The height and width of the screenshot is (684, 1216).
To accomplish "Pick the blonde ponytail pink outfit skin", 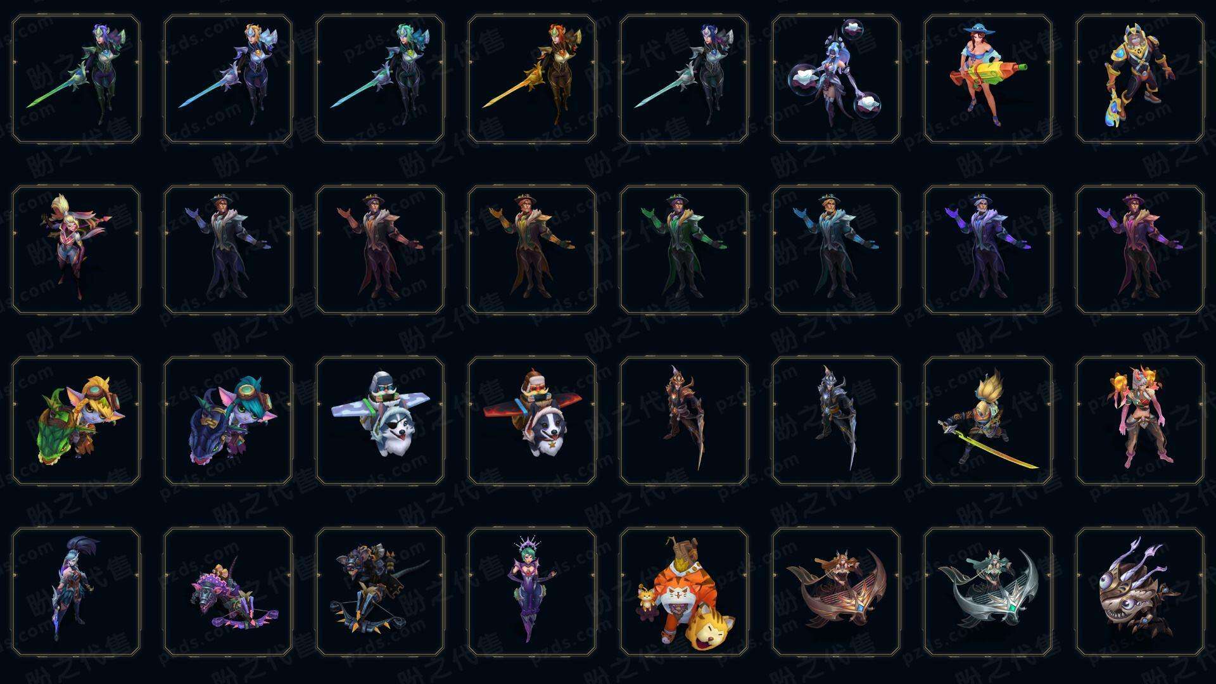I will tap(76, 250).
